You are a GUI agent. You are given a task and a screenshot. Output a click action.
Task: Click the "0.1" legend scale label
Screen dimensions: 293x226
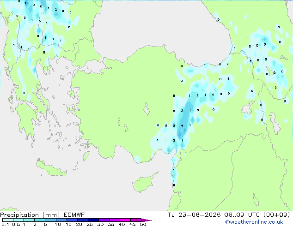pos(5,224)
